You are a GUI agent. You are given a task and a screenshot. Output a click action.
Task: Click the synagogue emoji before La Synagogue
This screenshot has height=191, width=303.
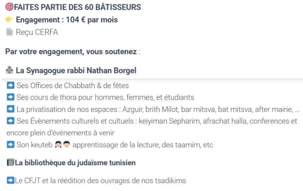(x=9, y=71)
